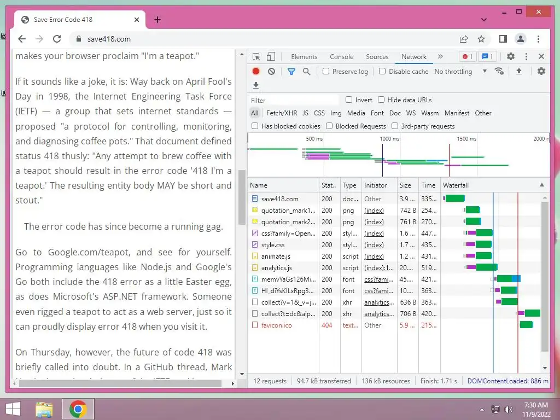Click the blue issues count badge
This screenshot has width=560, height=420.
point(487,56)
